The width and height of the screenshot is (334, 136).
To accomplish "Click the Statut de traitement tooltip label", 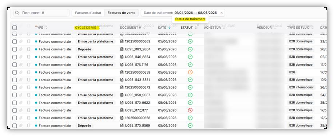I will pyautogui.click(x=190, y=19).
